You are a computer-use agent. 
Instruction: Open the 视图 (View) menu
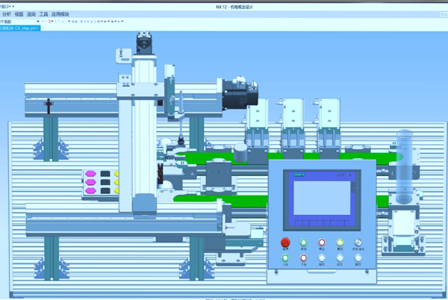click(x=19, y=14)
